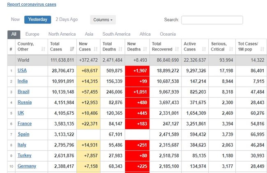Open the Germany country link
The image size is (267, 173).
coord(27,166)
